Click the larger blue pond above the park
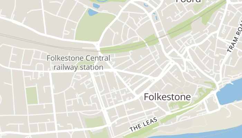Screen dimensions: 242x138 [92, 12]
